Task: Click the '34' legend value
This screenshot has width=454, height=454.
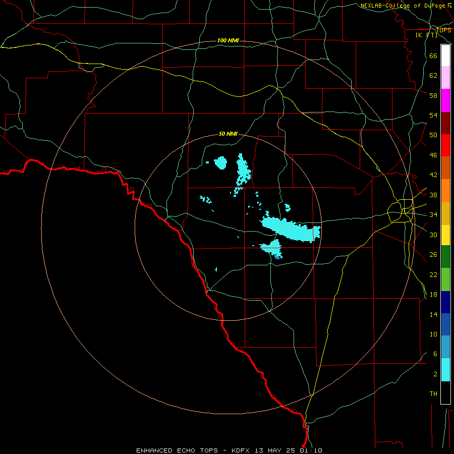Action: (433, 214)
